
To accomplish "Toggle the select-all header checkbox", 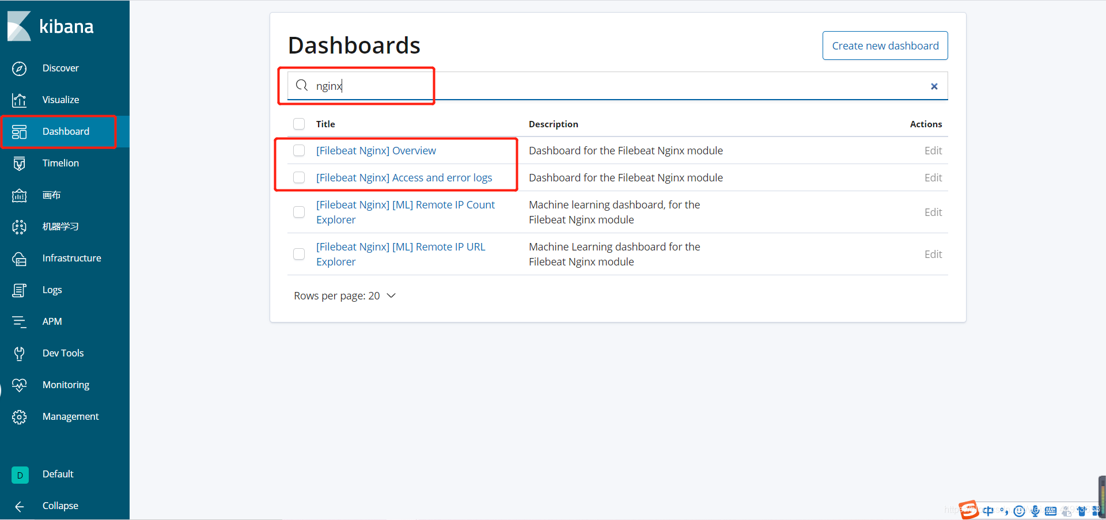I will pyautogui.click(x=299, y=124).
